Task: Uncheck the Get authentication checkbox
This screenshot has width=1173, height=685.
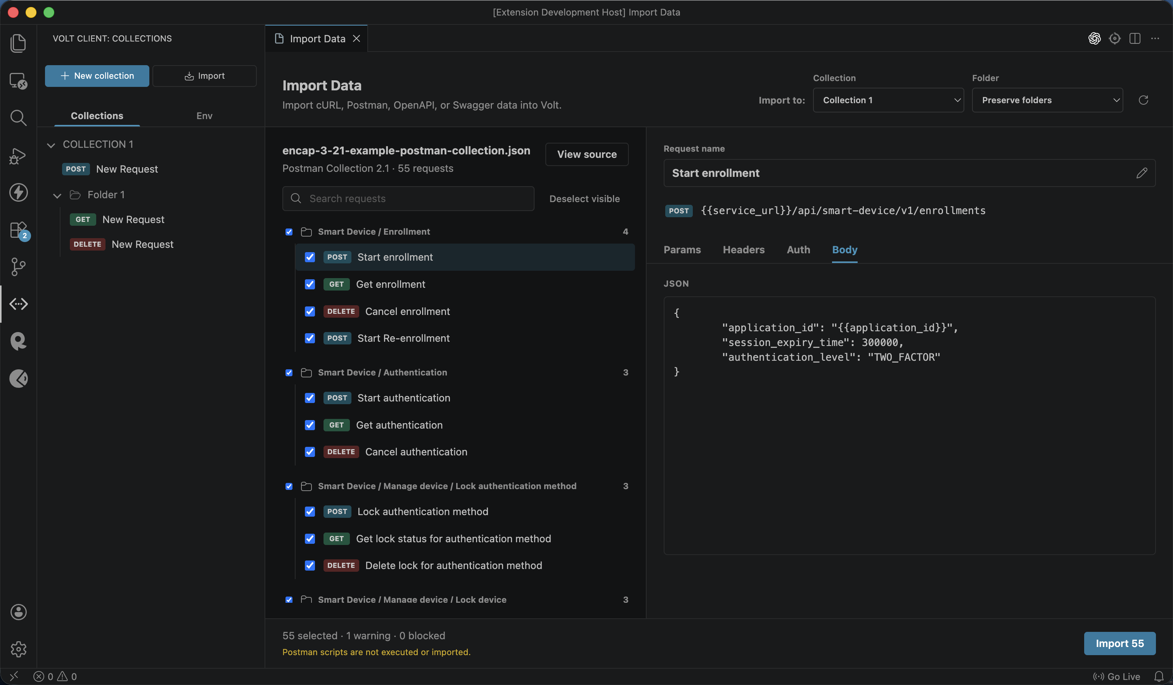Action: (x=310, y=425)
